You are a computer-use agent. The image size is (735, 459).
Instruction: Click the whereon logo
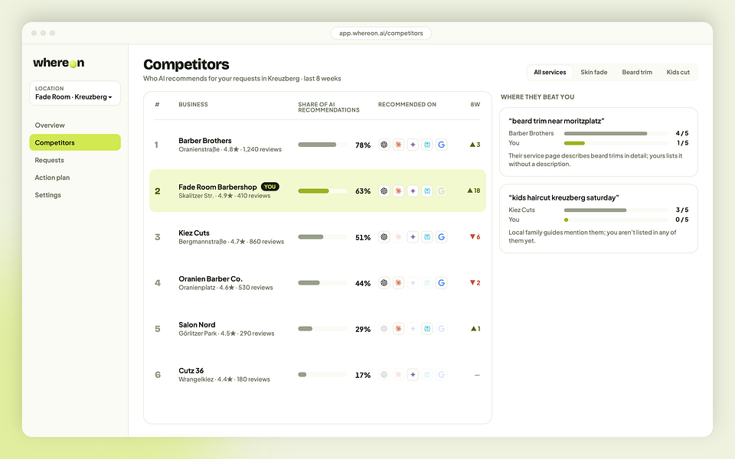[59, 63]
